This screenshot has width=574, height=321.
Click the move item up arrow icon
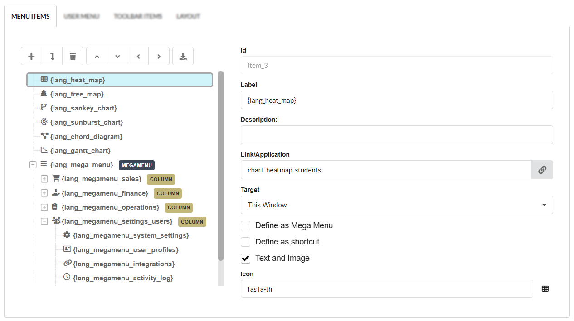pos(97,56)
